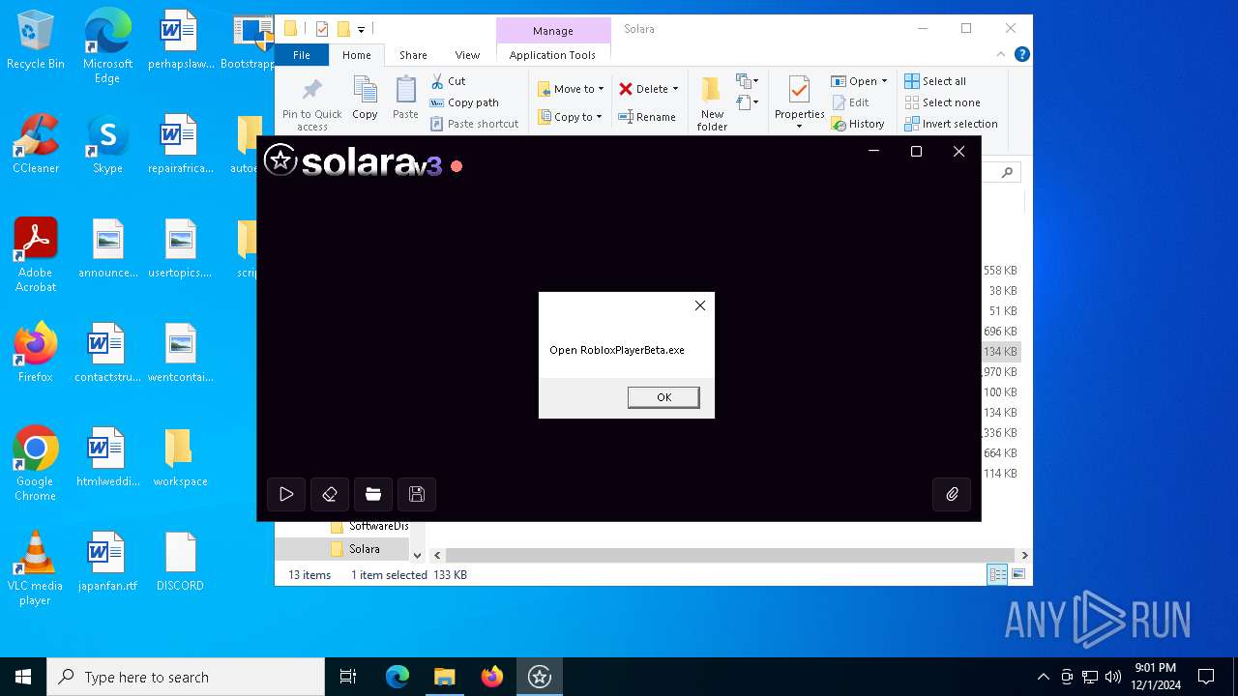Click Invert selection in the ribbon
1238x696 pixels.
(x=951, y=124)
